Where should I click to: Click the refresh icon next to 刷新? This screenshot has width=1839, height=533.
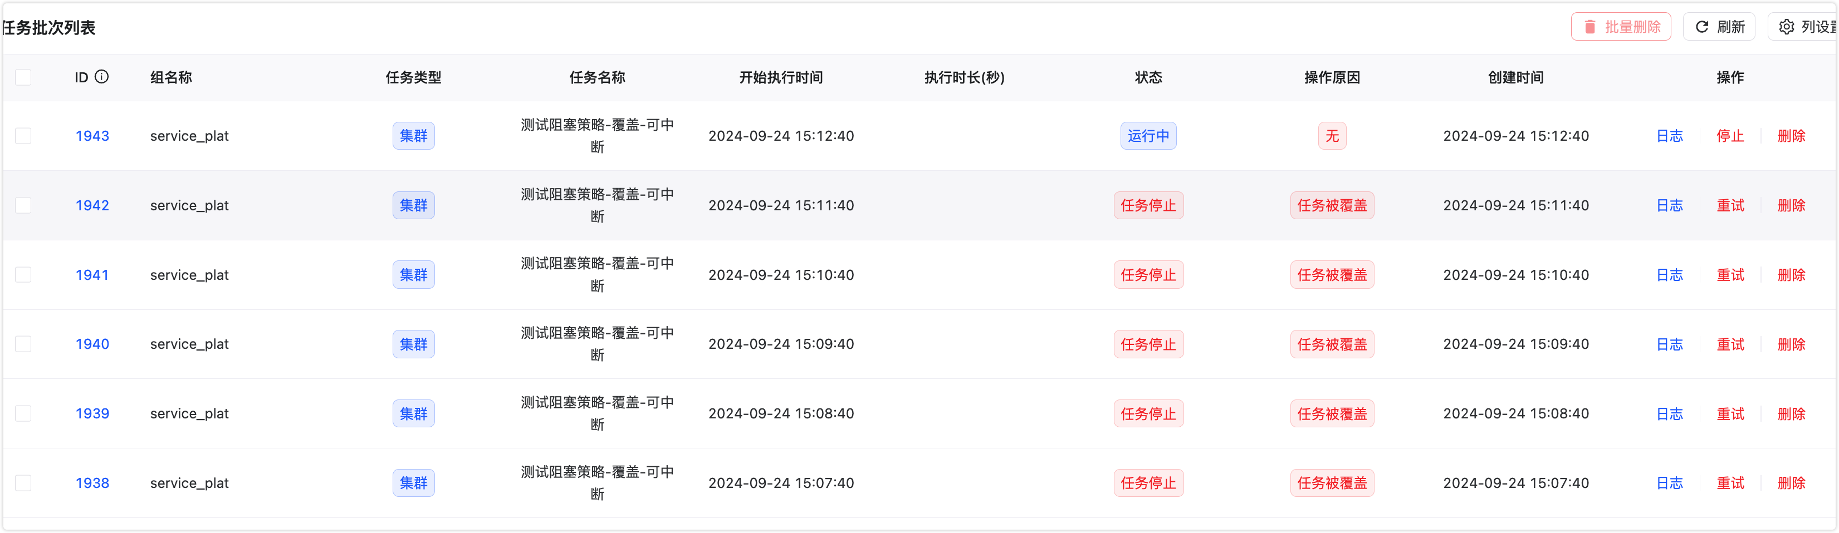point(1702,27)
